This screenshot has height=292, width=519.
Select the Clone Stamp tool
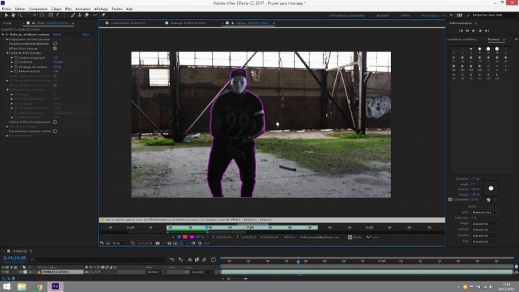(x=79, y=15)
